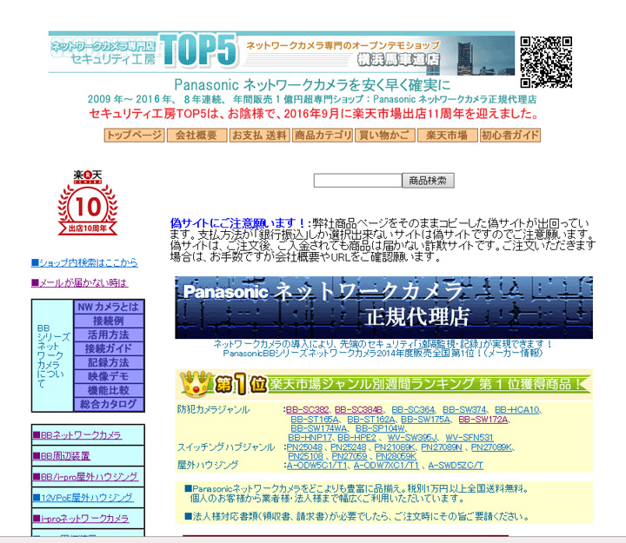View the 買い物かご shopping cart

point(384,136)
